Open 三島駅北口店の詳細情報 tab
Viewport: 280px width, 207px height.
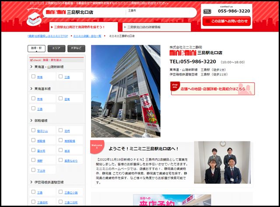click(x=157, y=27)
